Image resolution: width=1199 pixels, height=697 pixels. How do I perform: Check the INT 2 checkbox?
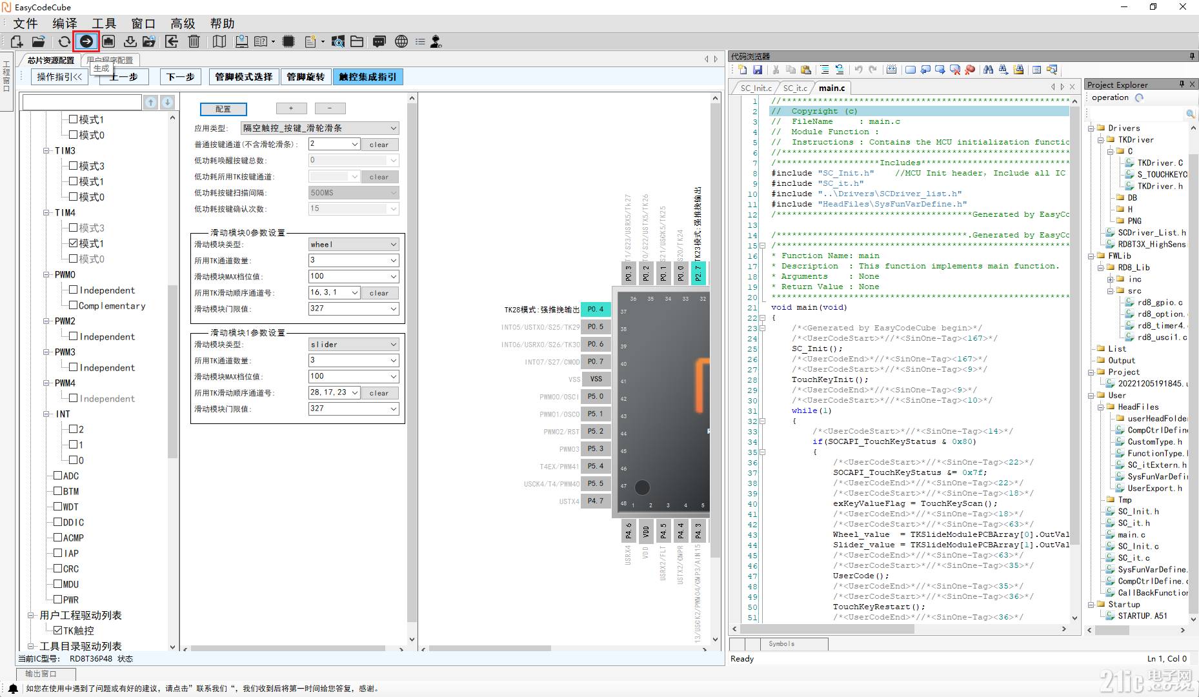point(74,429)
